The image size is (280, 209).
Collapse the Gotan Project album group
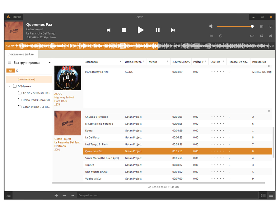269,111
